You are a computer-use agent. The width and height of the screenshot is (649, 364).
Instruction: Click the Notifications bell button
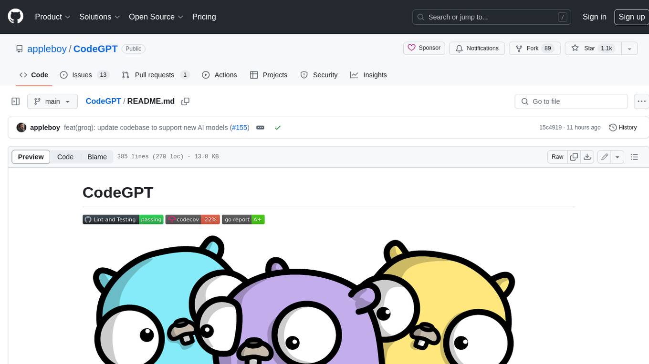[x=477, y=48]
